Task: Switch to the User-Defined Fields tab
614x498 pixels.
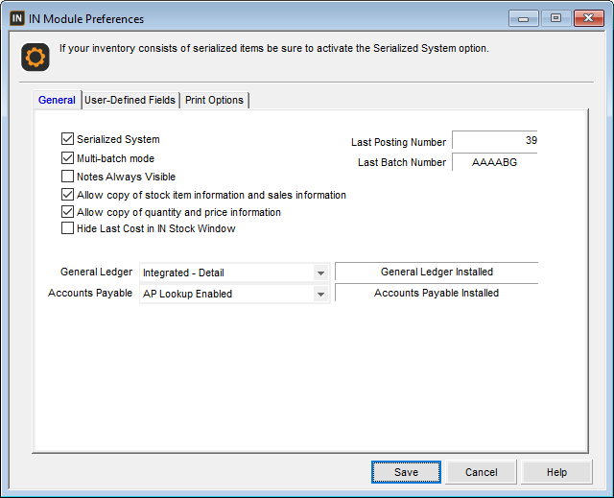Action: [130, 100]
